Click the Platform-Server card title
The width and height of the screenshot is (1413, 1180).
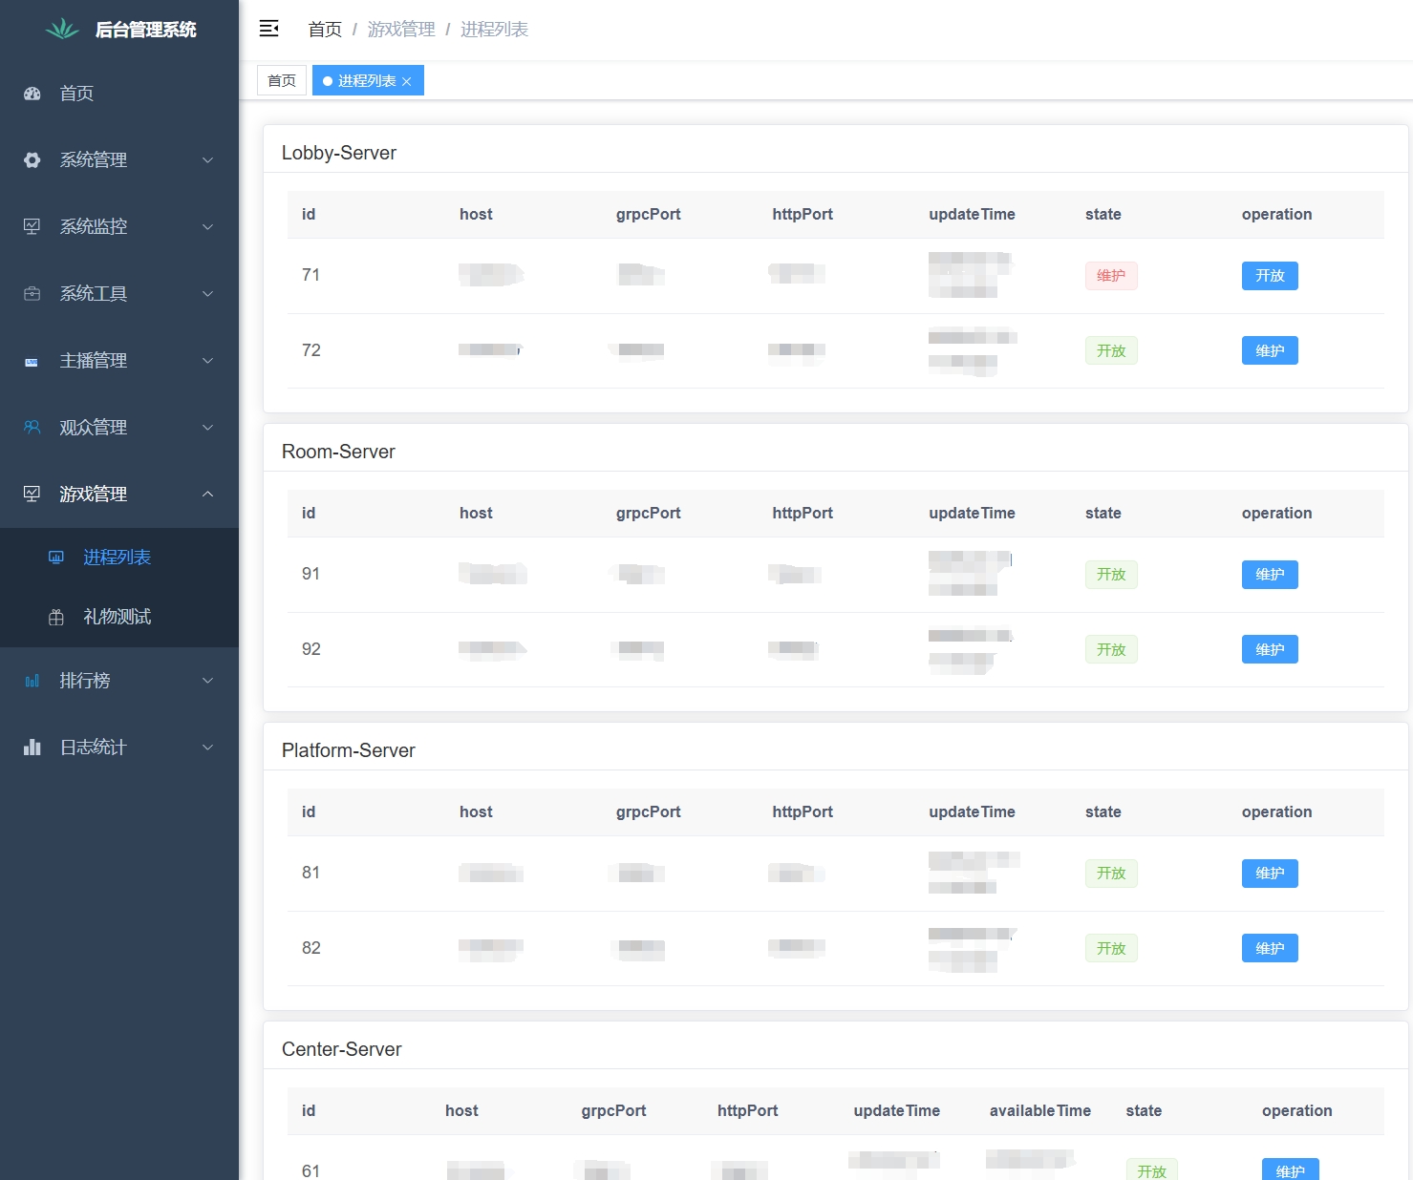pyautogui.click(x=349, y=750)
